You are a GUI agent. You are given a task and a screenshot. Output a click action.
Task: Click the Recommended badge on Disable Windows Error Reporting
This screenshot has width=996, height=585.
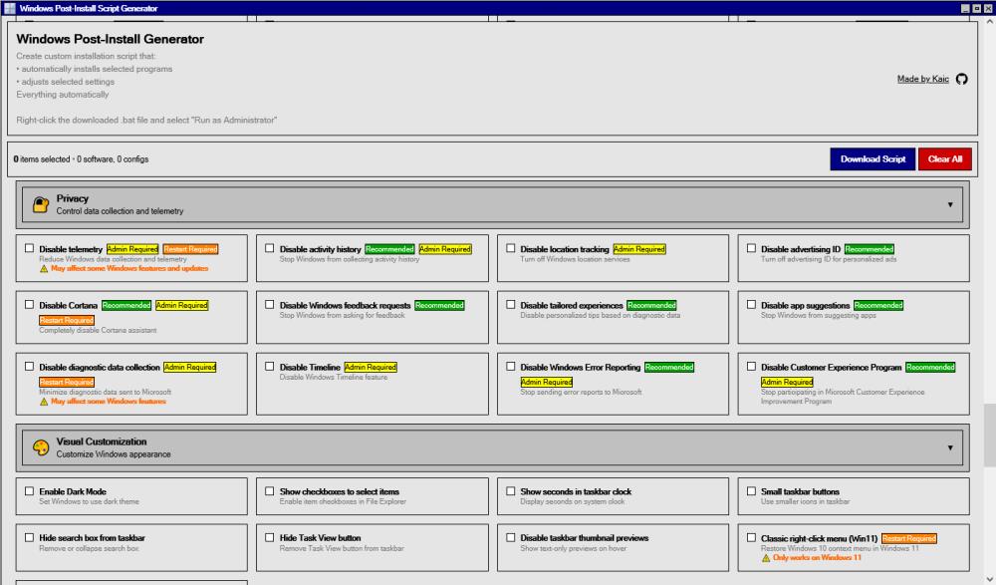(x=669, y=367)
